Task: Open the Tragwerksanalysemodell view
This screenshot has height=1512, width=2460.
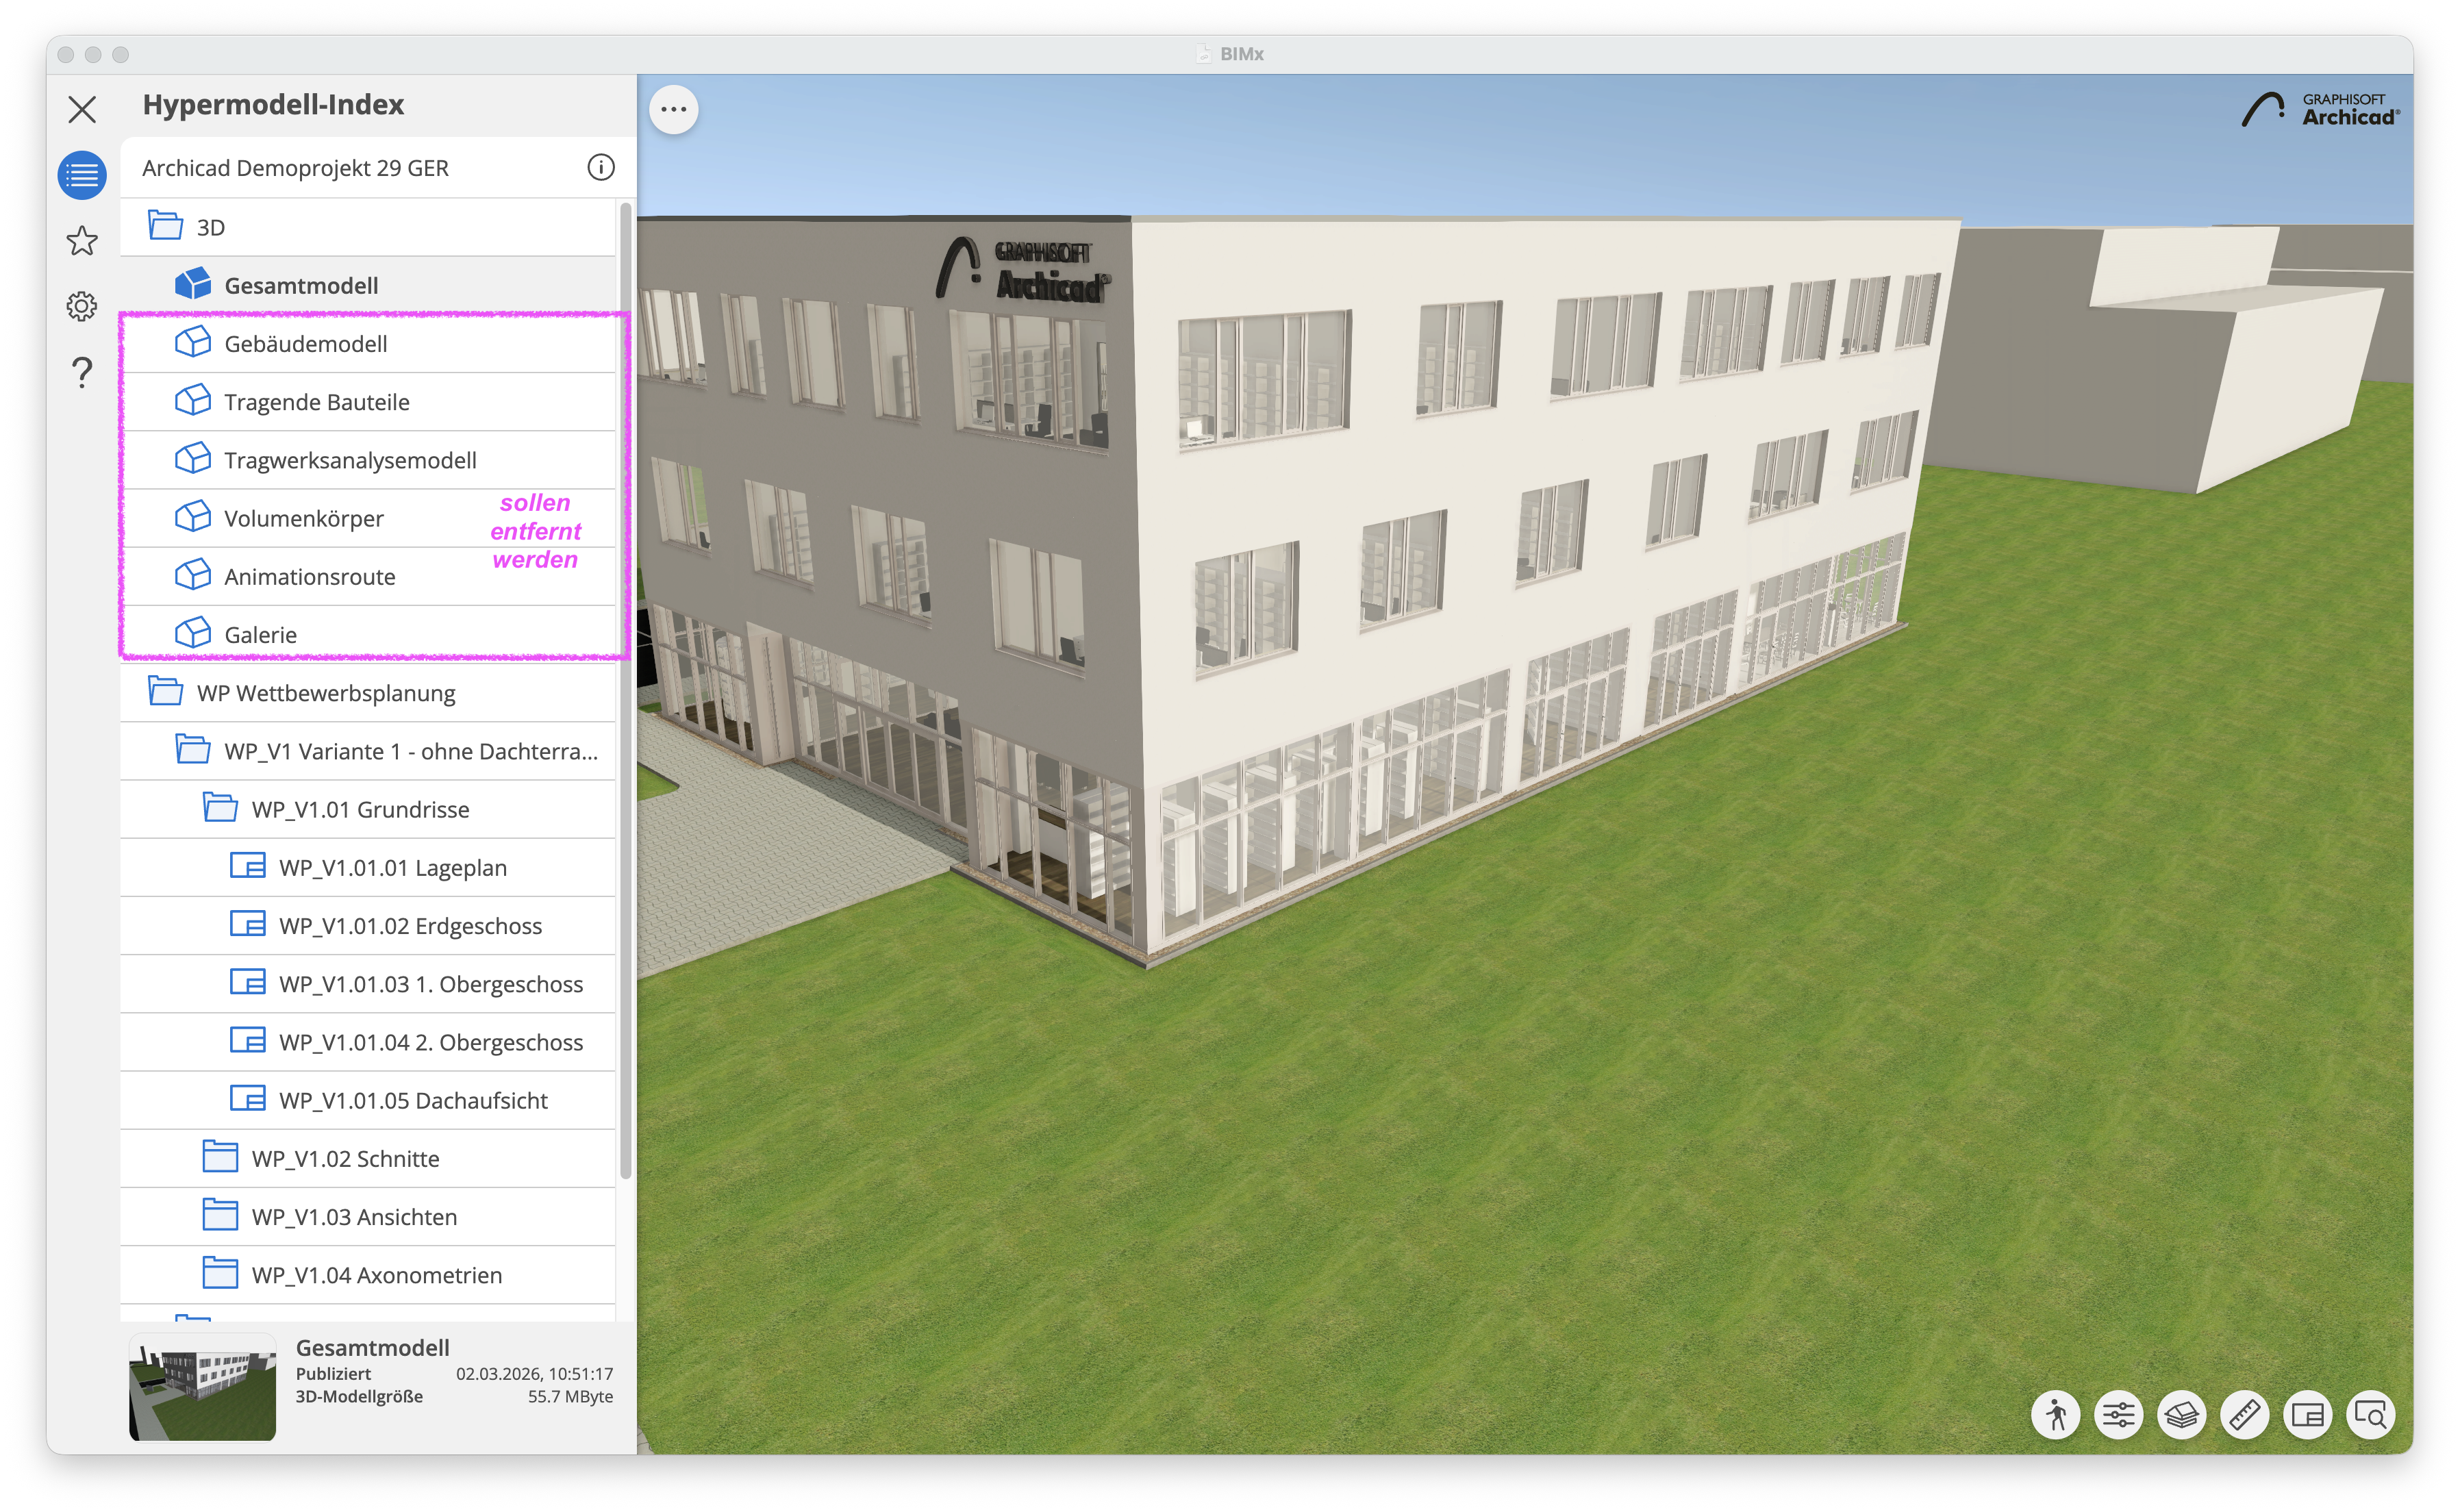Action: click(368, 460)
